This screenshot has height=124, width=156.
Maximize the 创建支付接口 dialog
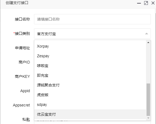pyautogui.click(x=146, y=3)
